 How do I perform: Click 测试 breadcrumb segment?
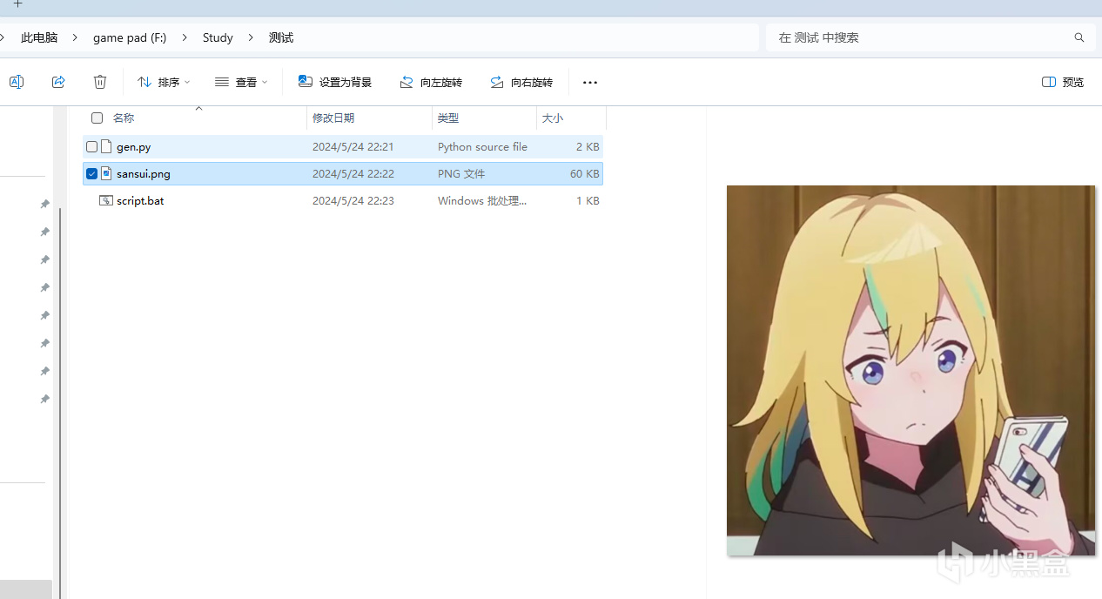coord(281,37)
